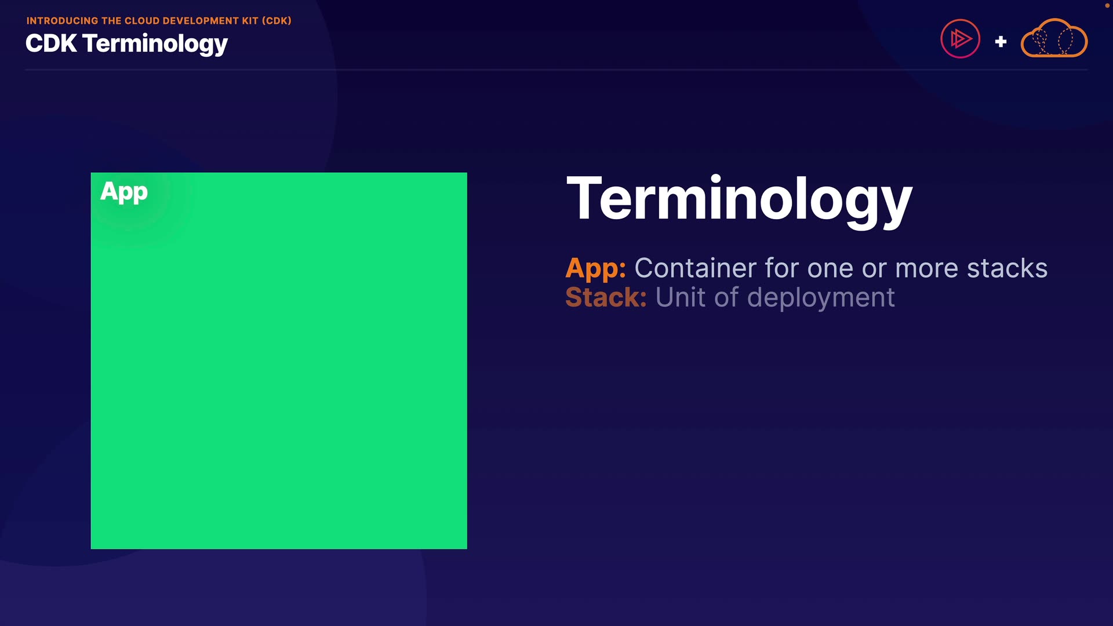Click the large Terminology heading
Image resolution: width=1113 pixels, height=626 pixels.
click(x=739, y=199)
